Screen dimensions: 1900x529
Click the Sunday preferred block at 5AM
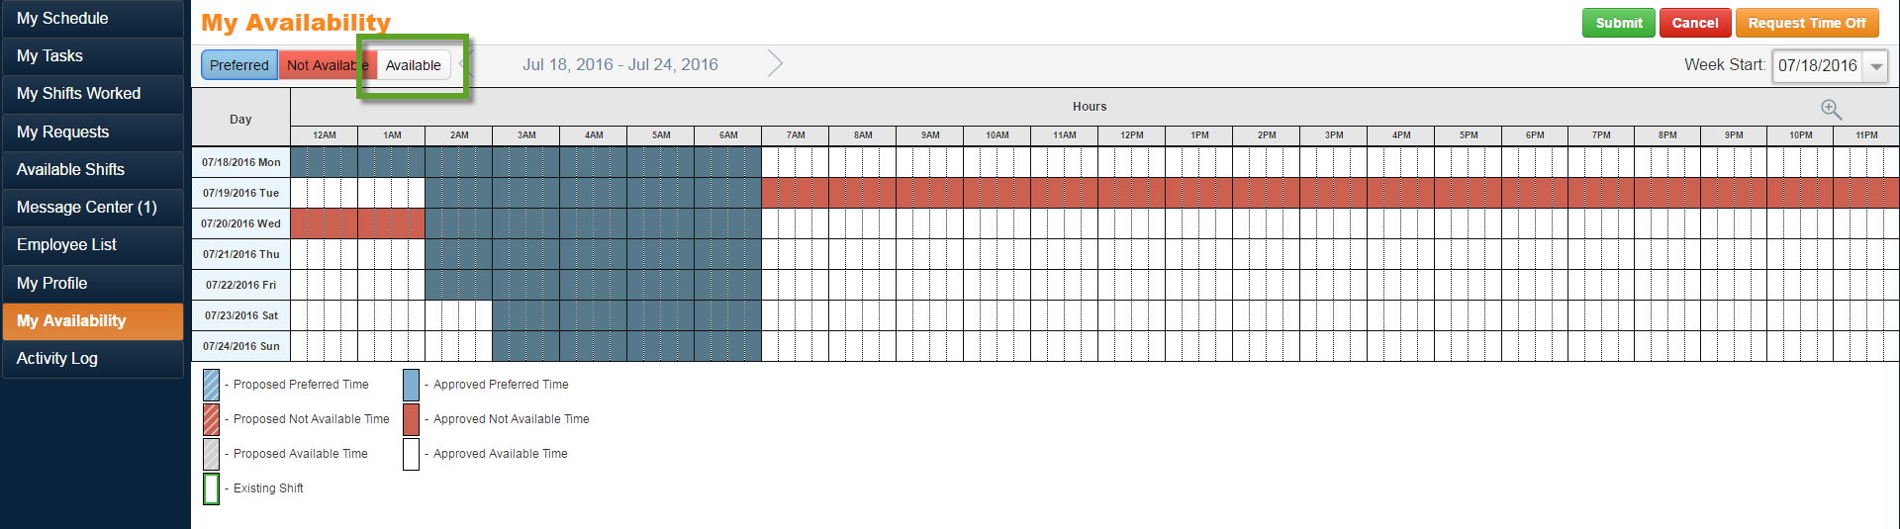[x=661, y=346]
